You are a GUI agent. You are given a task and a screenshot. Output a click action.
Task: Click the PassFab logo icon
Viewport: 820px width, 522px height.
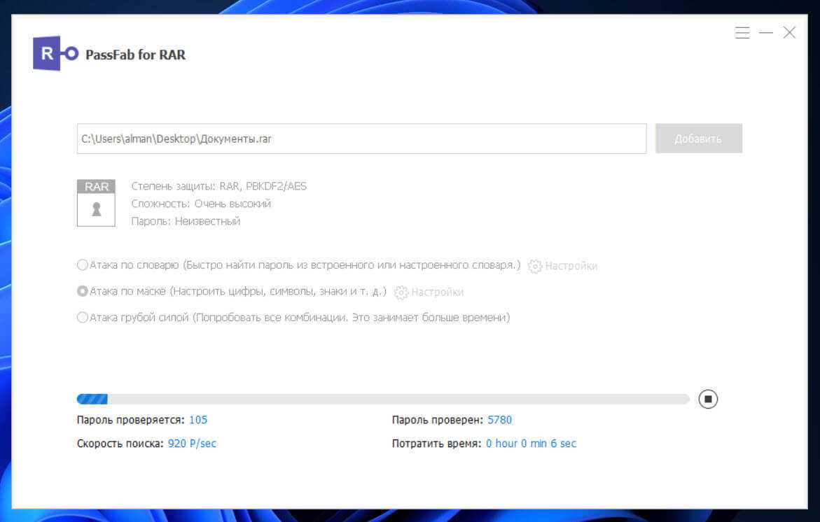point(55,53)
